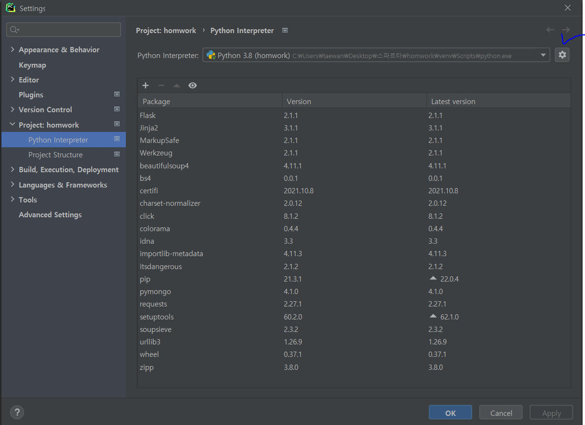Click the project-level icon next to Version Control
The image size is (585, 425).
117,109
